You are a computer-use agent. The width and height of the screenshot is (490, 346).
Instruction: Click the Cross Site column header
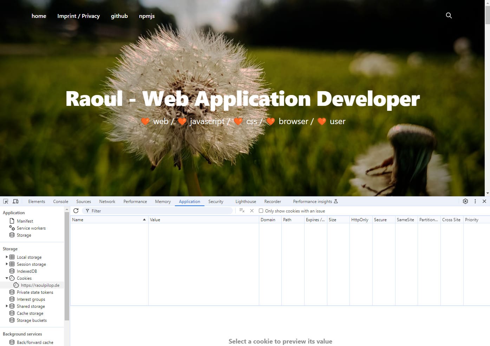pyautogui.click(x=452, y=219)
